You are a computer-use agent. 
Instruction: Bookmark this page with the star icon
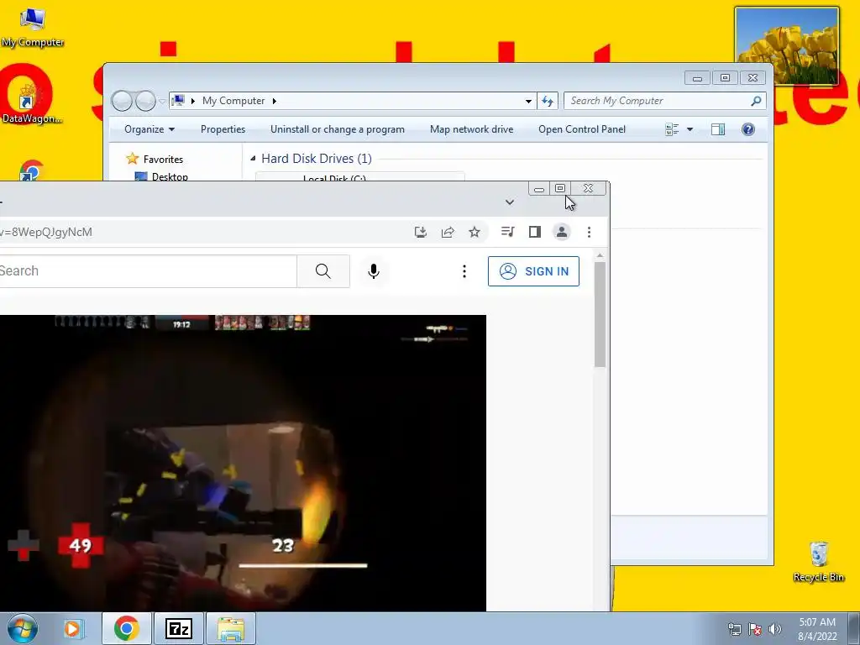pyautogui.click(x=475, y=232)
